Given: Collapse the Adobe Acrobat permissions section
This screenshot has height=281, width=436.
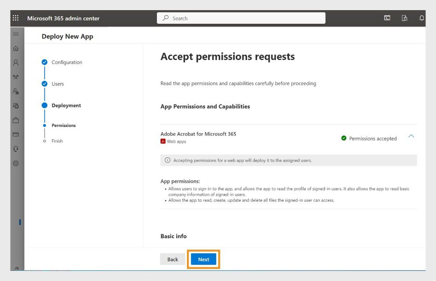Looking at the screenshot, I should click(x=411, y=137).
